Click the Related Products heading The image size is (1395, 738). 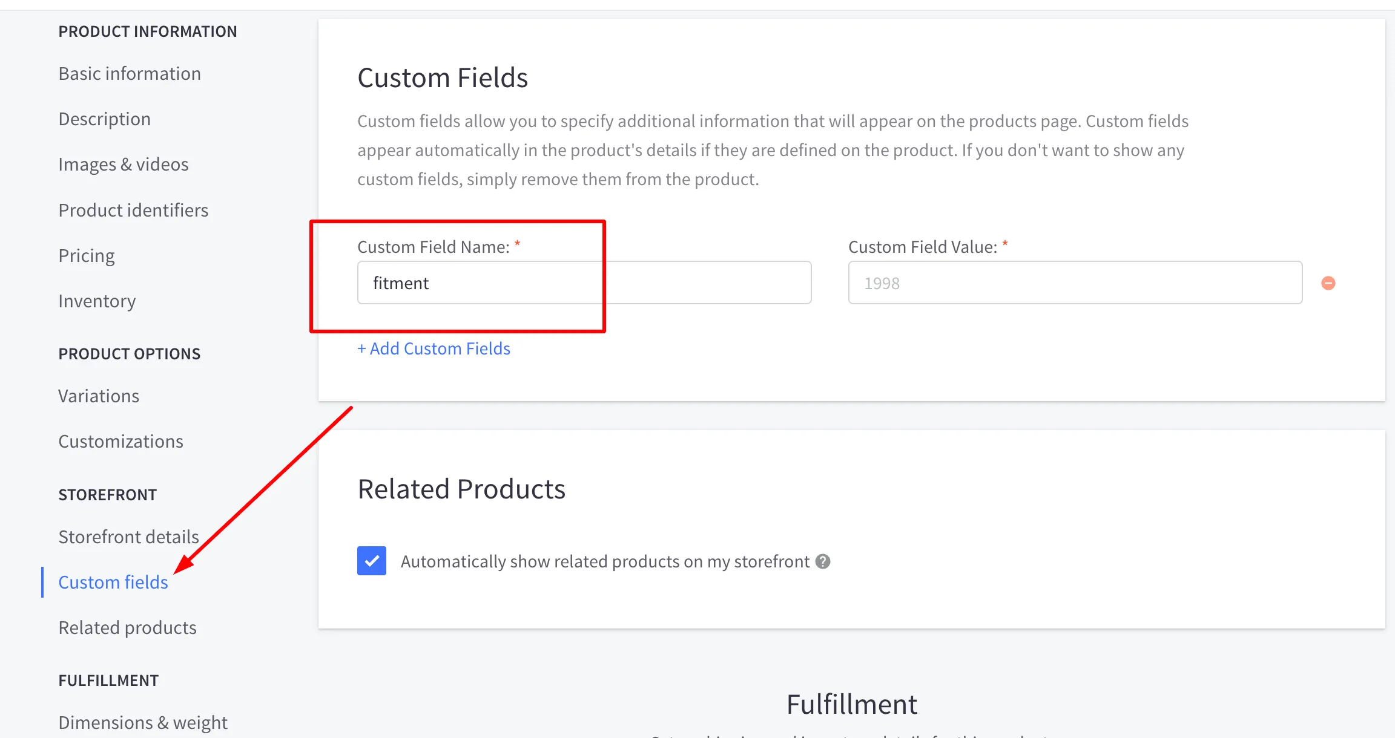[461, 489]
